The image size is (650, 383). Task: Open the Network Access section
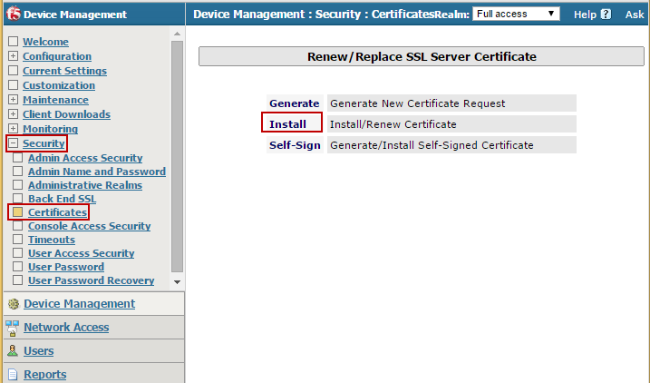(66, 328)
